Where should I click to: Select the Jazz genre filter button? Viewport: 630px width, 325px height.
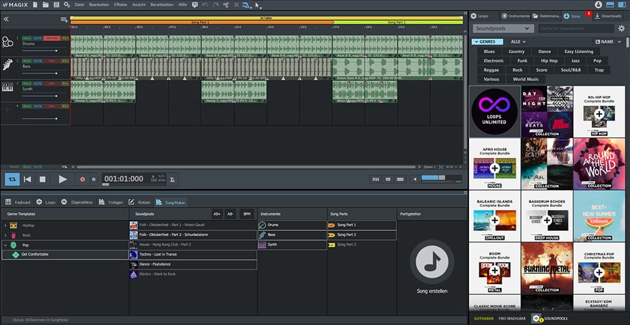click(576, 60)
